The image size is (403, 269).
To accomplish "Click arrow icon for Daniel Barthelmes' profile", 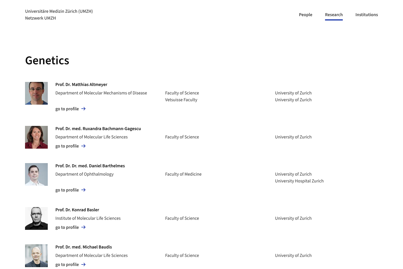I will 83,190.
